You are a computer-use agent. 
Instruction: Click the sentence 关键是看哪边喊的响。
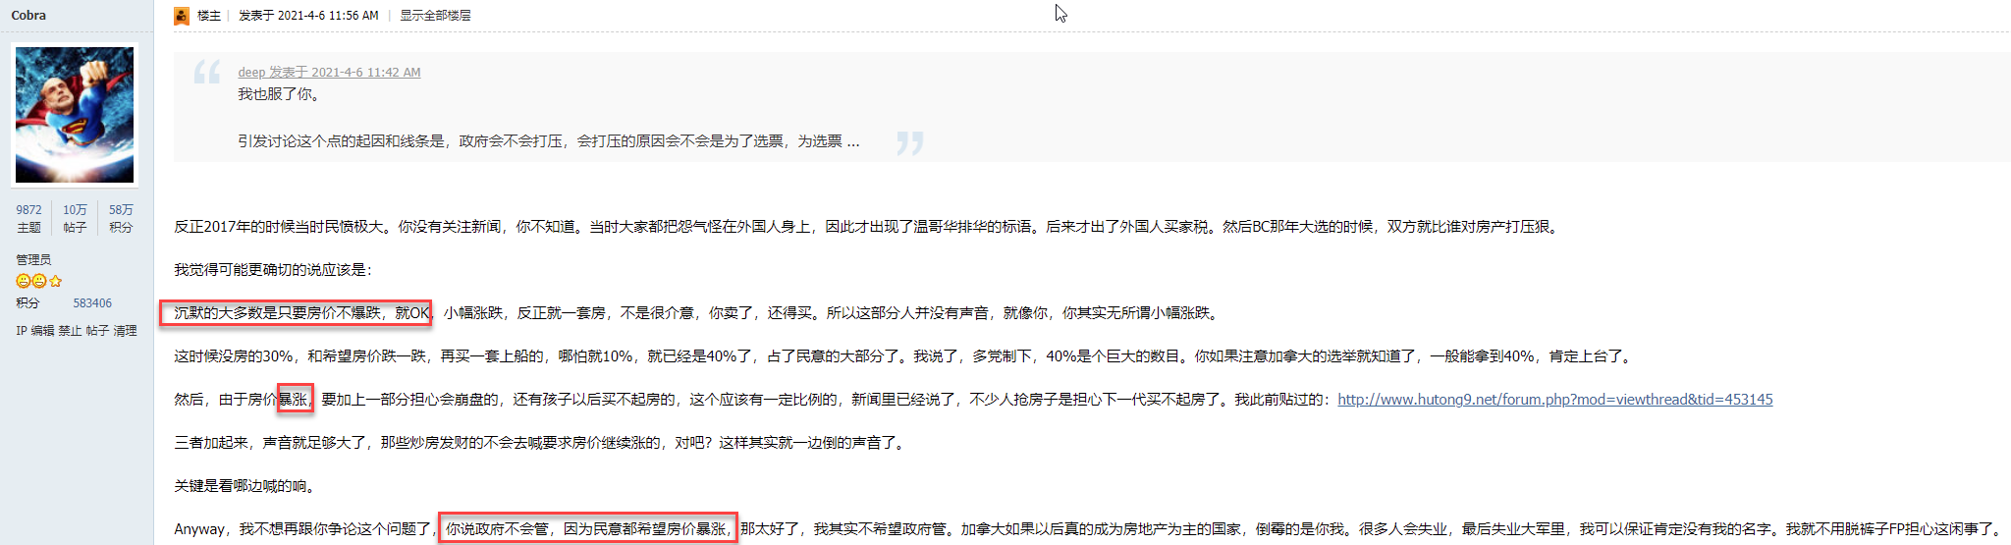[244, 485]
